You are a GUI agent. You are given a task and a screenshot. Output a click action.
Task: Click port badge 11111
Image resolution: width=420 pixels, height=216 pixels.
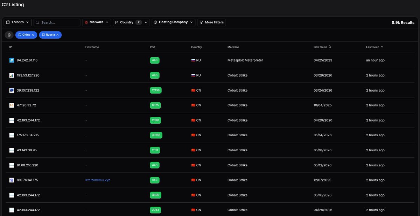tap(155, 150)
